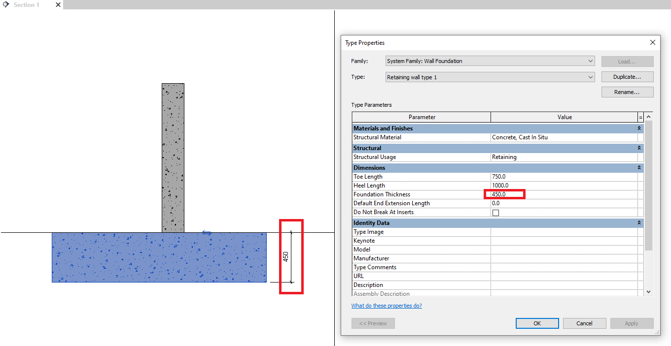Dismiss dialog with Cancel
The image size is (671, 346).
[x=584, y=323]
